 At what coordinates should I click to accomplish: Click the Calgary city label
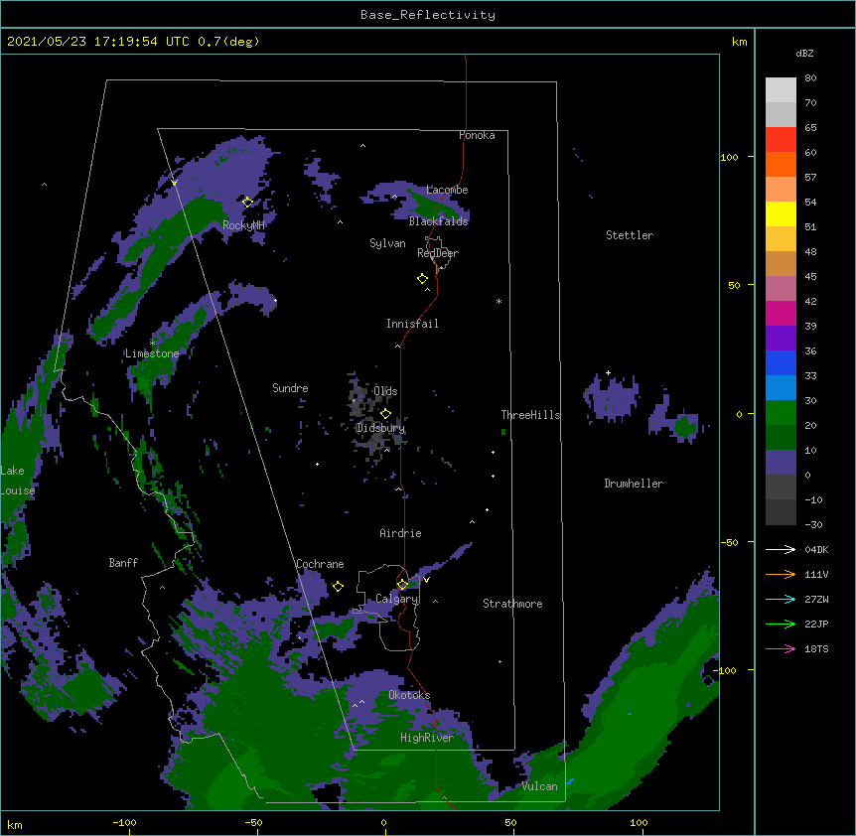396,599
